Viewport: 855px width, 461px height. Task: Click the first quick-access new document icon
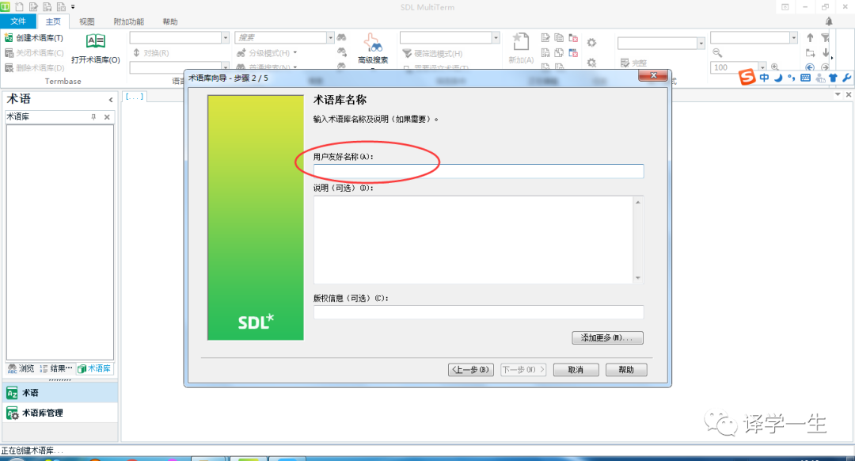pos(20,7)
